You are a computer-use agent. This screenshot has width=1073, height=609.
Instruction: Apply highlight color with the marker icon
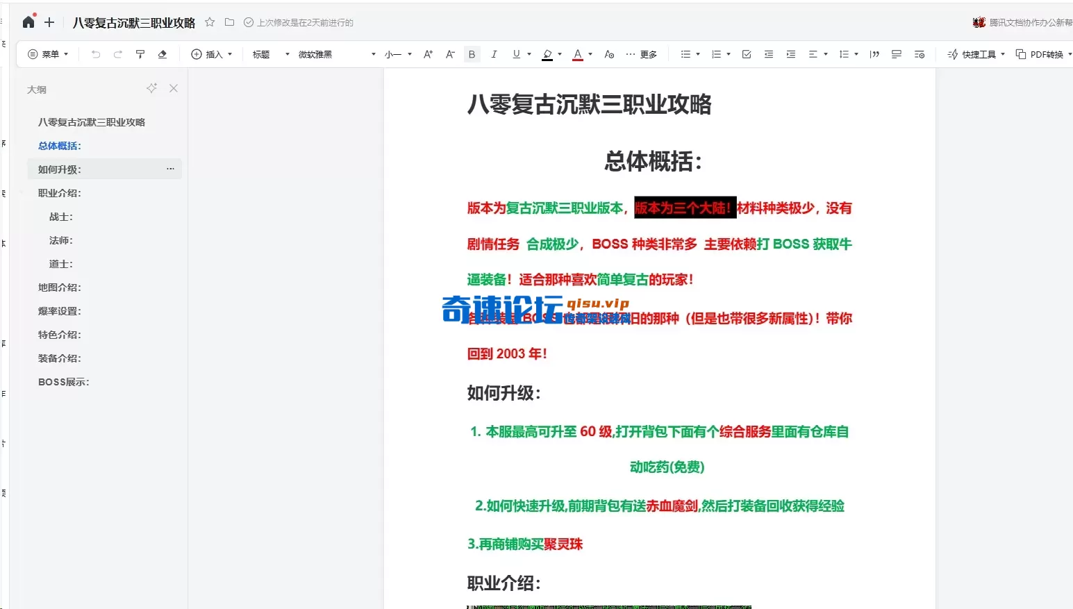click(x=547, y=54)
